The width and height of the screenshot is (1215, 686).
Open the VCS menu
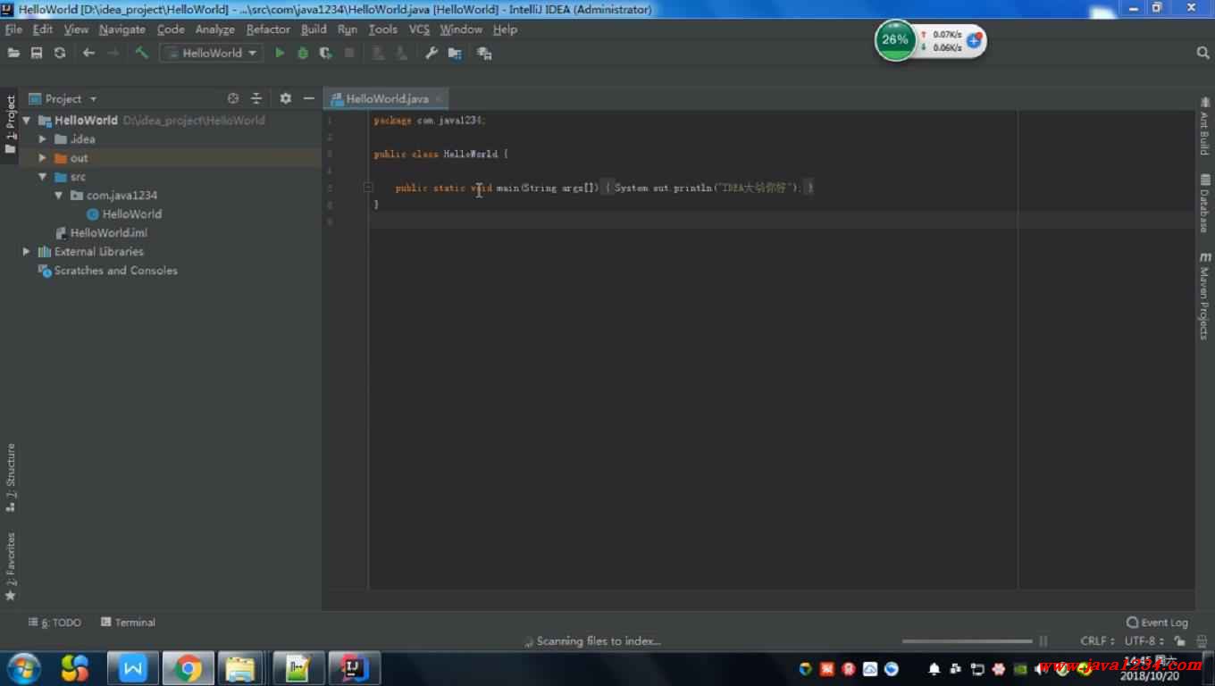[x=419, y=29]
